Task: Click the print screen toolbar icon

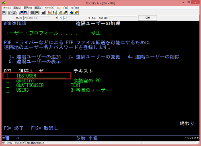Action: 4,12
